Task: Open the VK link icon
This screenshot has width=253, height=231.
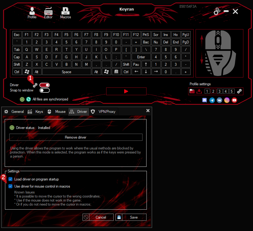Action: point(219,100)
